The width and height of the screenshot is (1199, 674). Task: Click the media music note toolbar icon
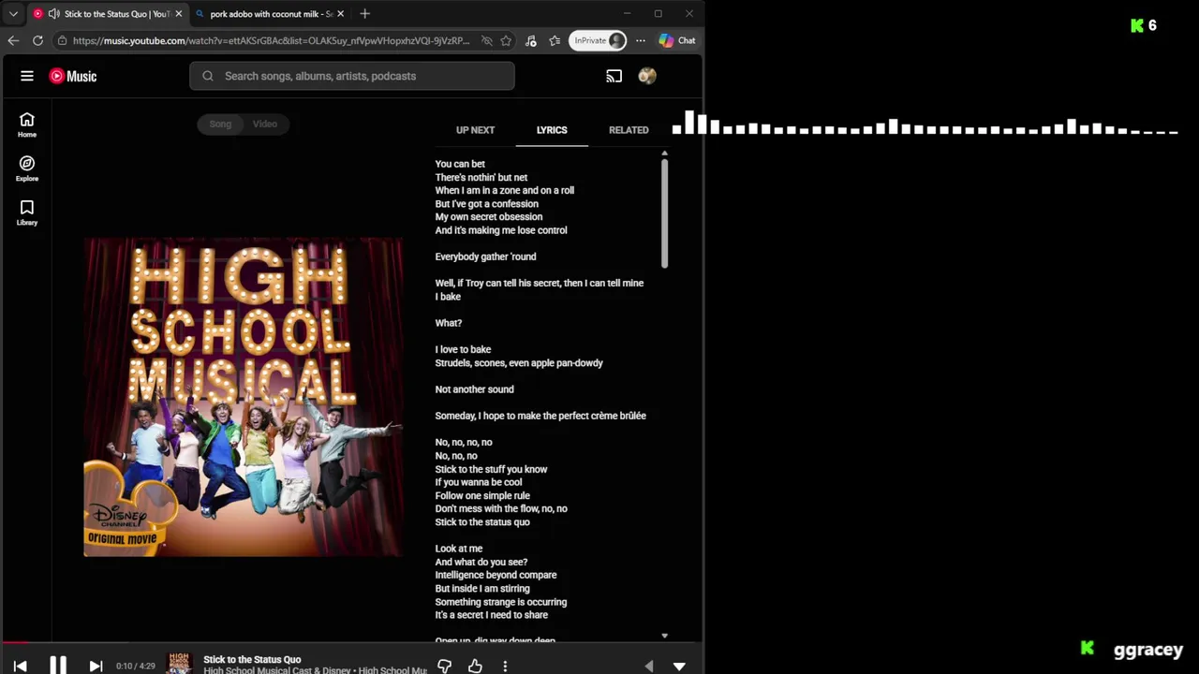(x=531, y=40)
